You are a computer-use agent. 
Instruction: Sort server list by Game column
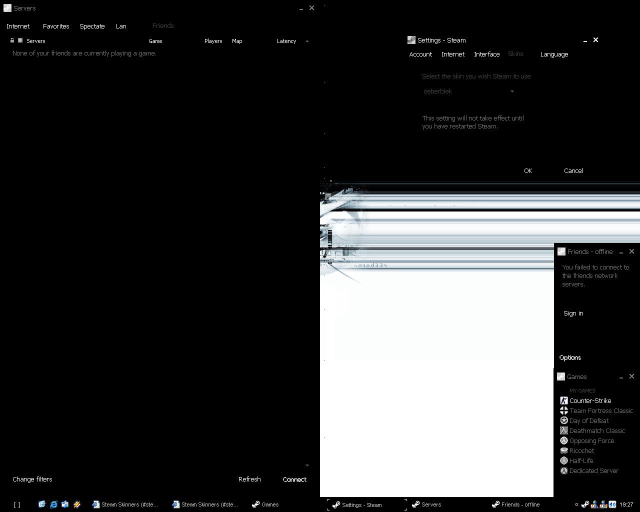pyautogui.click(x=155, y=41)
